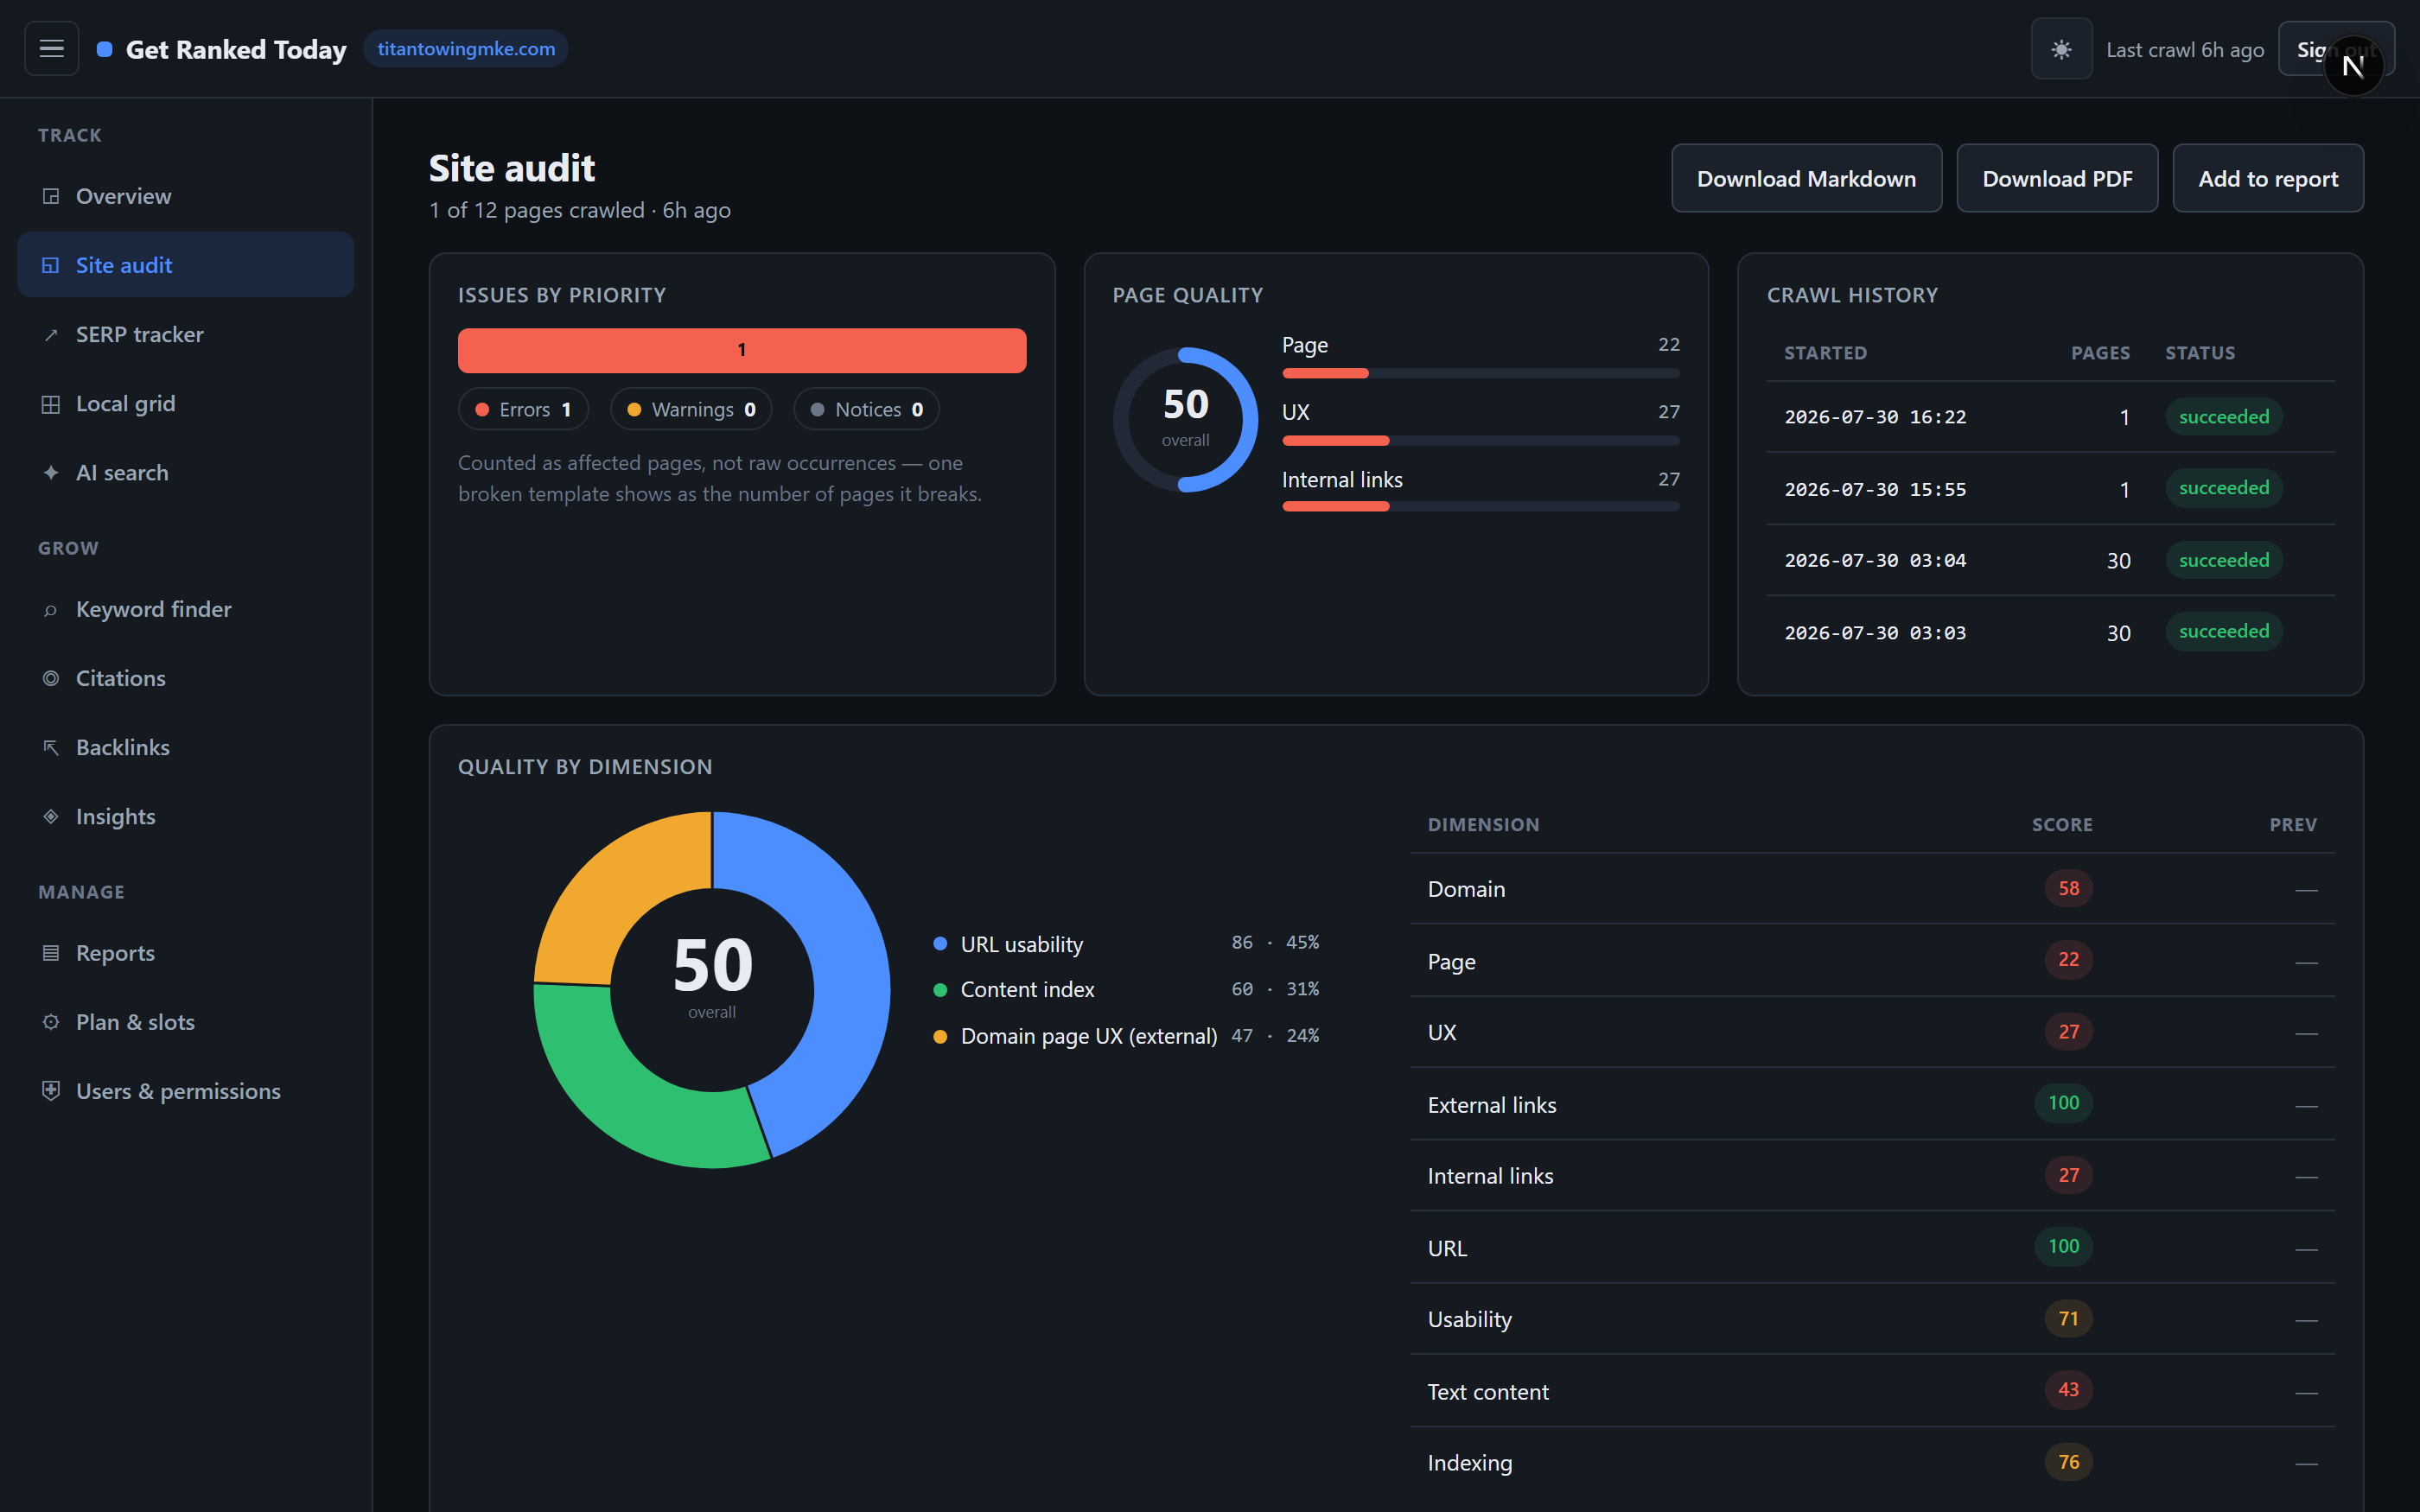
Task: Go to Backlinks page
Action: pyautogui.click(x=186, y=747)
